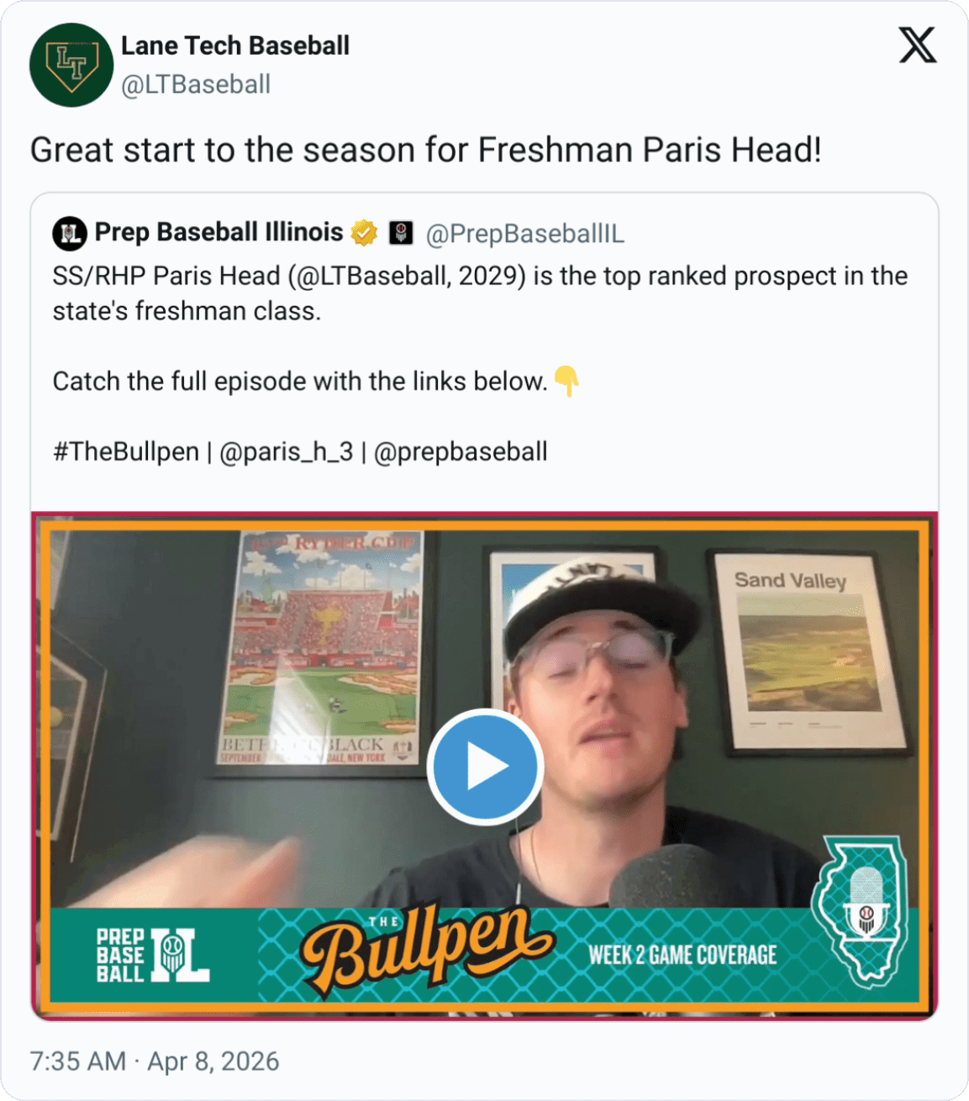The height and width of the screenshot is (1101, 969).
Task: Open the Lane Tech Baseball profile avatar
Action: (x=71, y=65)
